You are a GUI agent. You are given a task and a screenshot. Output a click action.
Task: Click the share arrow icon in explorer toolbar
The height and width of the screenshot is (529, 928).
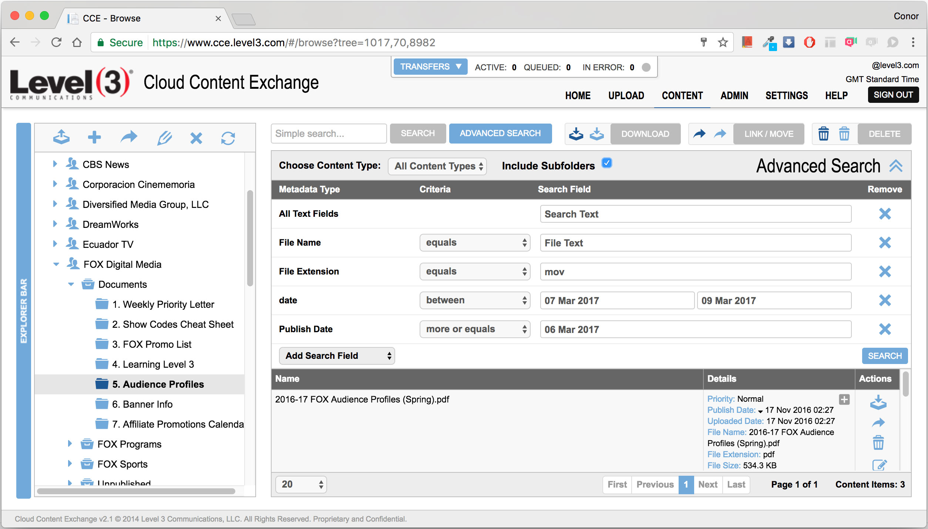pos(128,137)
